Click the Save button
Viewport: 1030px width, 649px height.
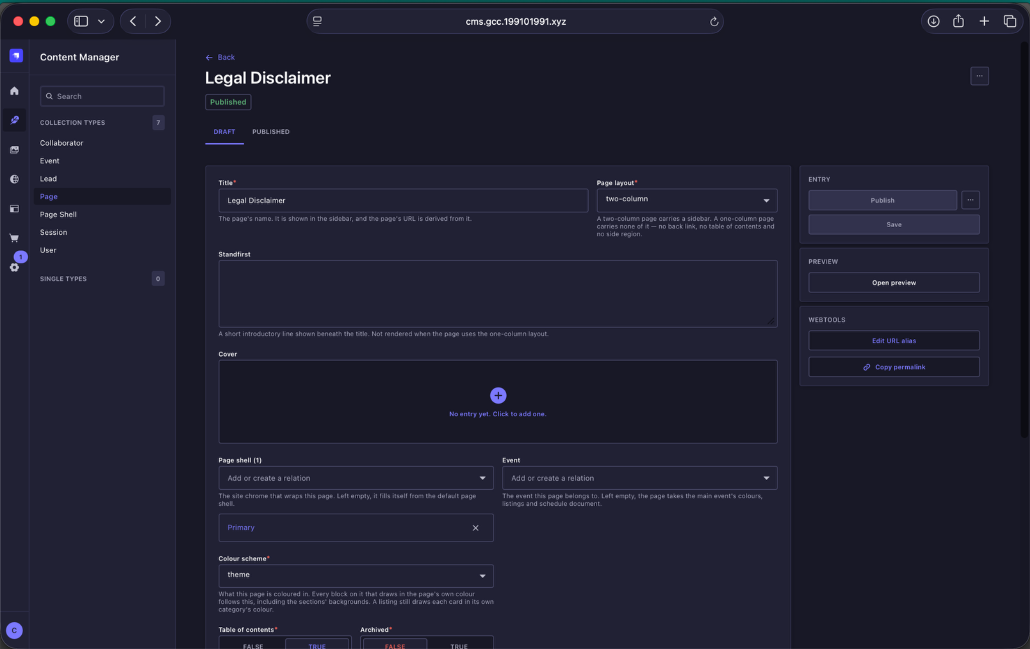point(894,225)
